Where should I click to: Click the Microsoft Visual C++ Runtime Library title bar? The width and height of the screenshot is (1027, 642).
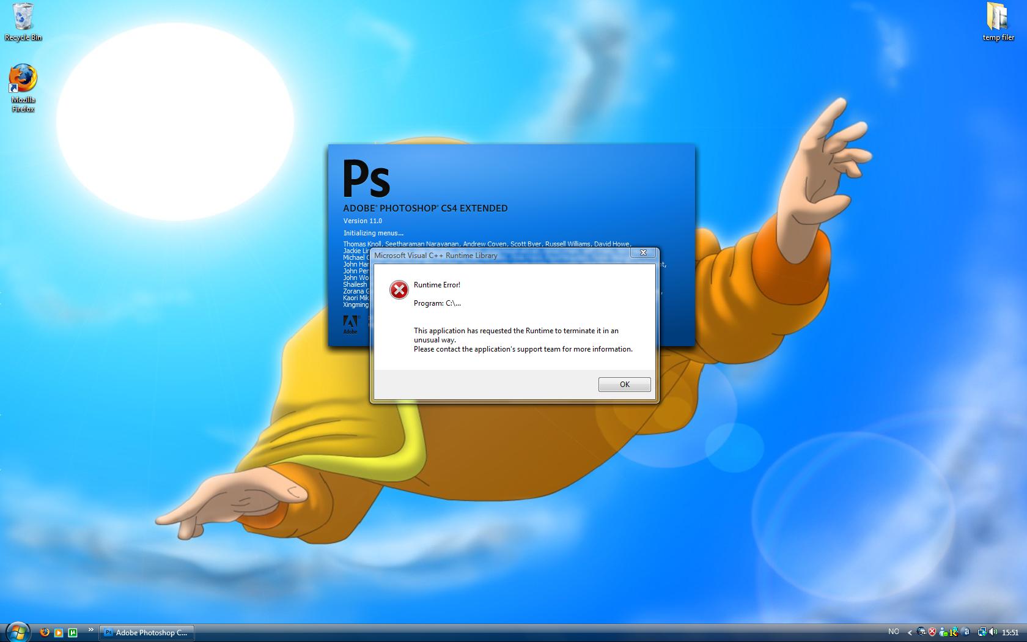501,255
